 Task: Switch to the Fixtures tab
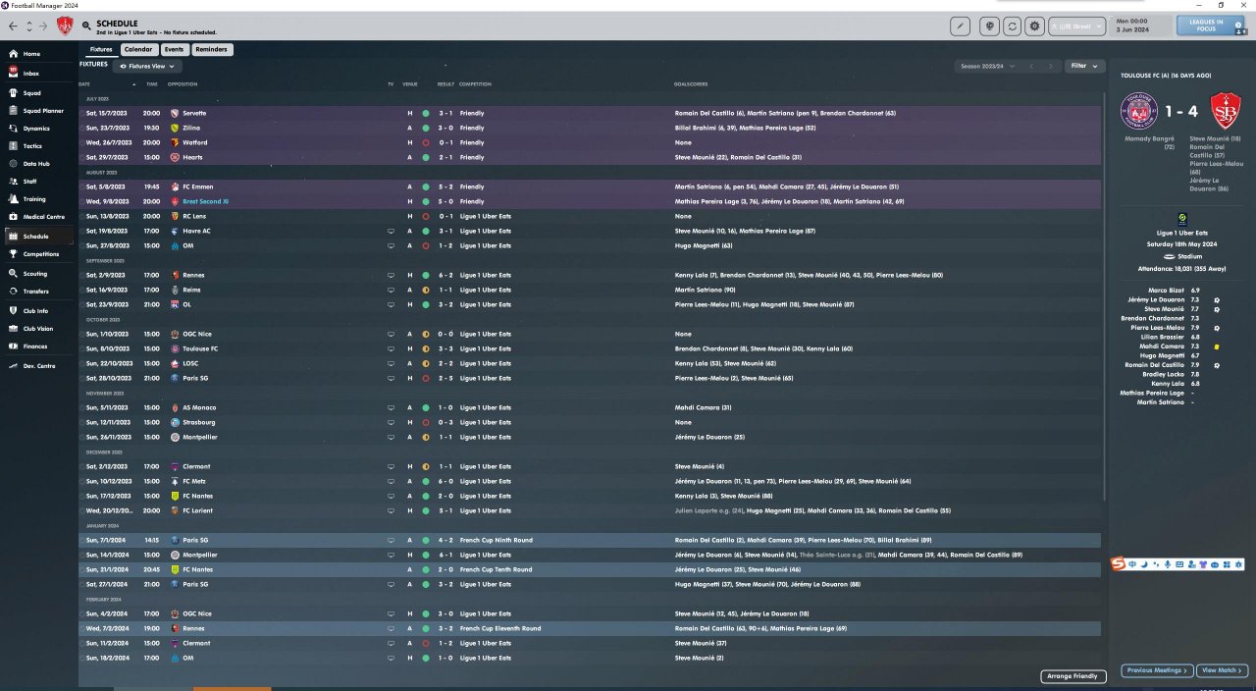click(101, 49)
